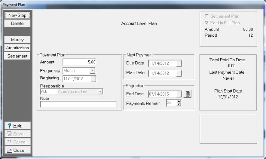Focus the Note text field

click(x=78, y=104)
